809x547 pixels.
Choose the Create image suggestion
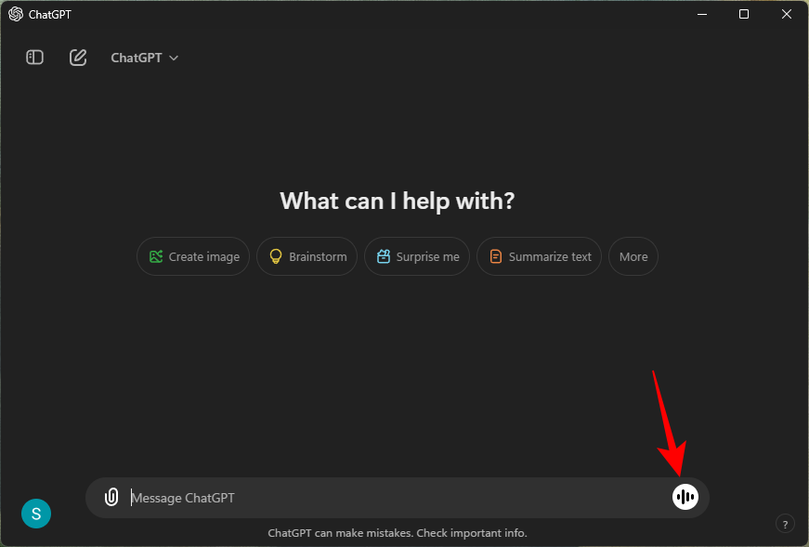coord(193,257)
